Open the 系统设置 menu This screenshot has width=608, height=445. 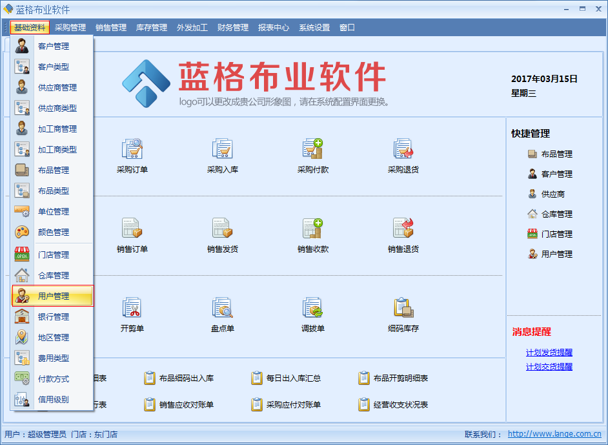314,28
